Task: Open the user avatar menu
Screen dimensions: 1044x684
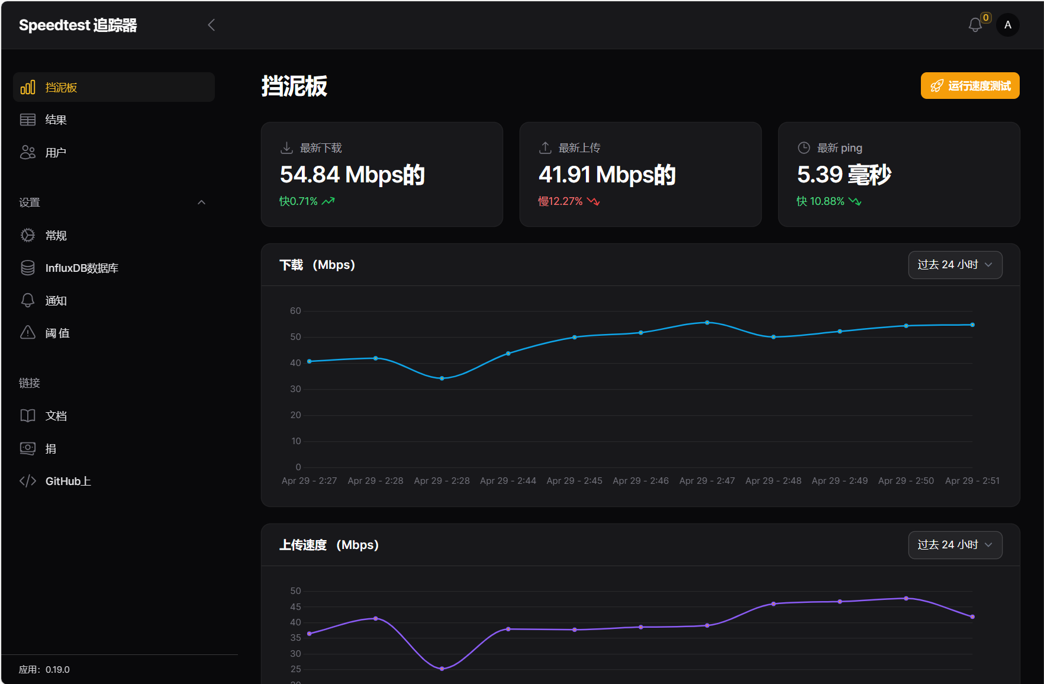Action: pyautogui.click(x=1007, y=25)
